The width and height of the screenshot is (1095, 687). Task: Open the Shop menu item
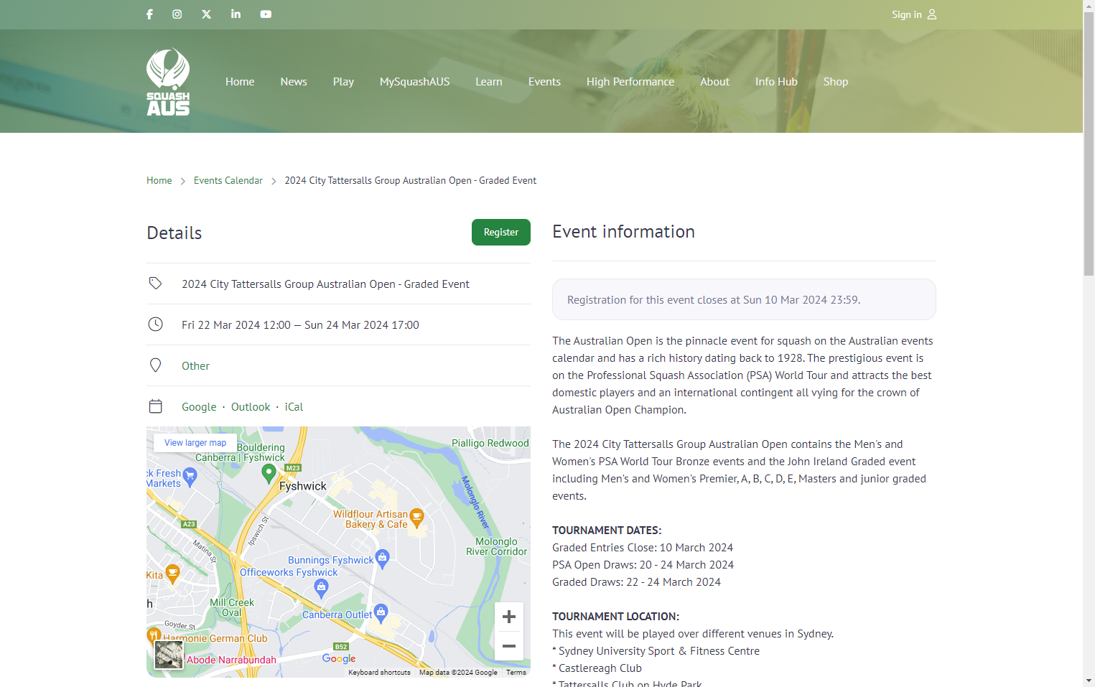tap(836, 82)
